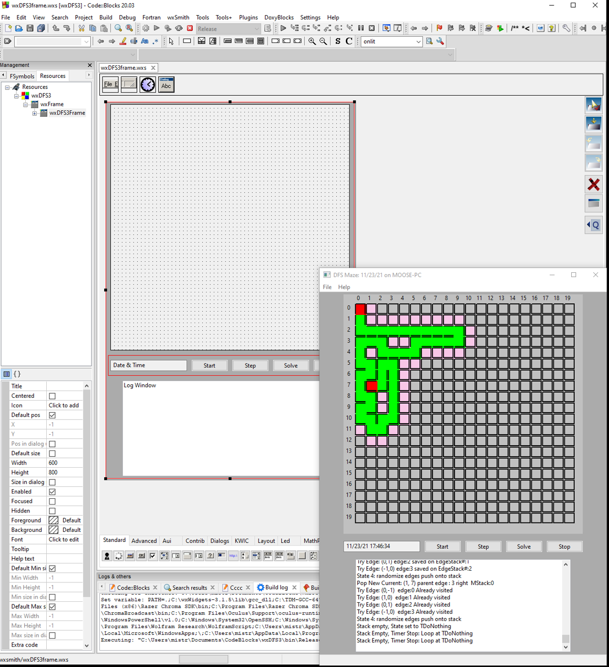Delete selected widget using the red X wxSmith icon
Screen dimensions: 609x667
[x=593, y=184]
